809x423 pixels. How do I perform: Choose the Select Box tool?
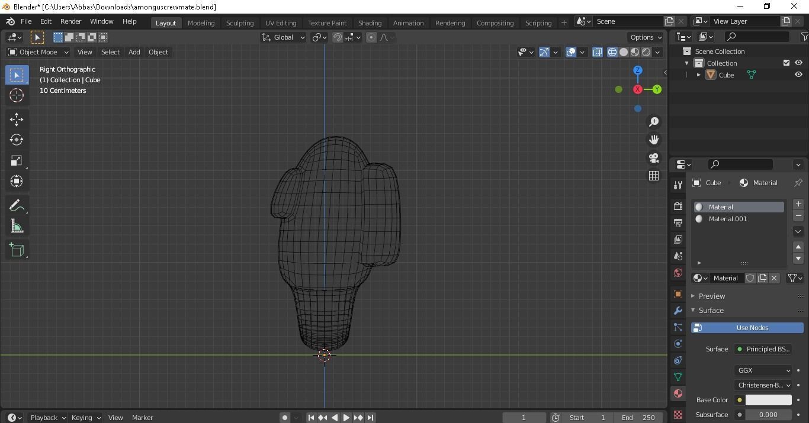[17, 75]
